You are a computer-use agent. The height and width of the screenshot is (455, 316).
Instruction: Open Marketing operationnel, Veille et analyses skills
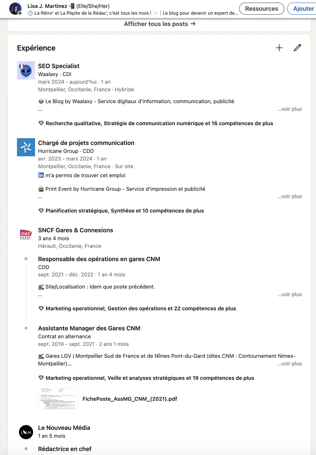coord(150,378)
